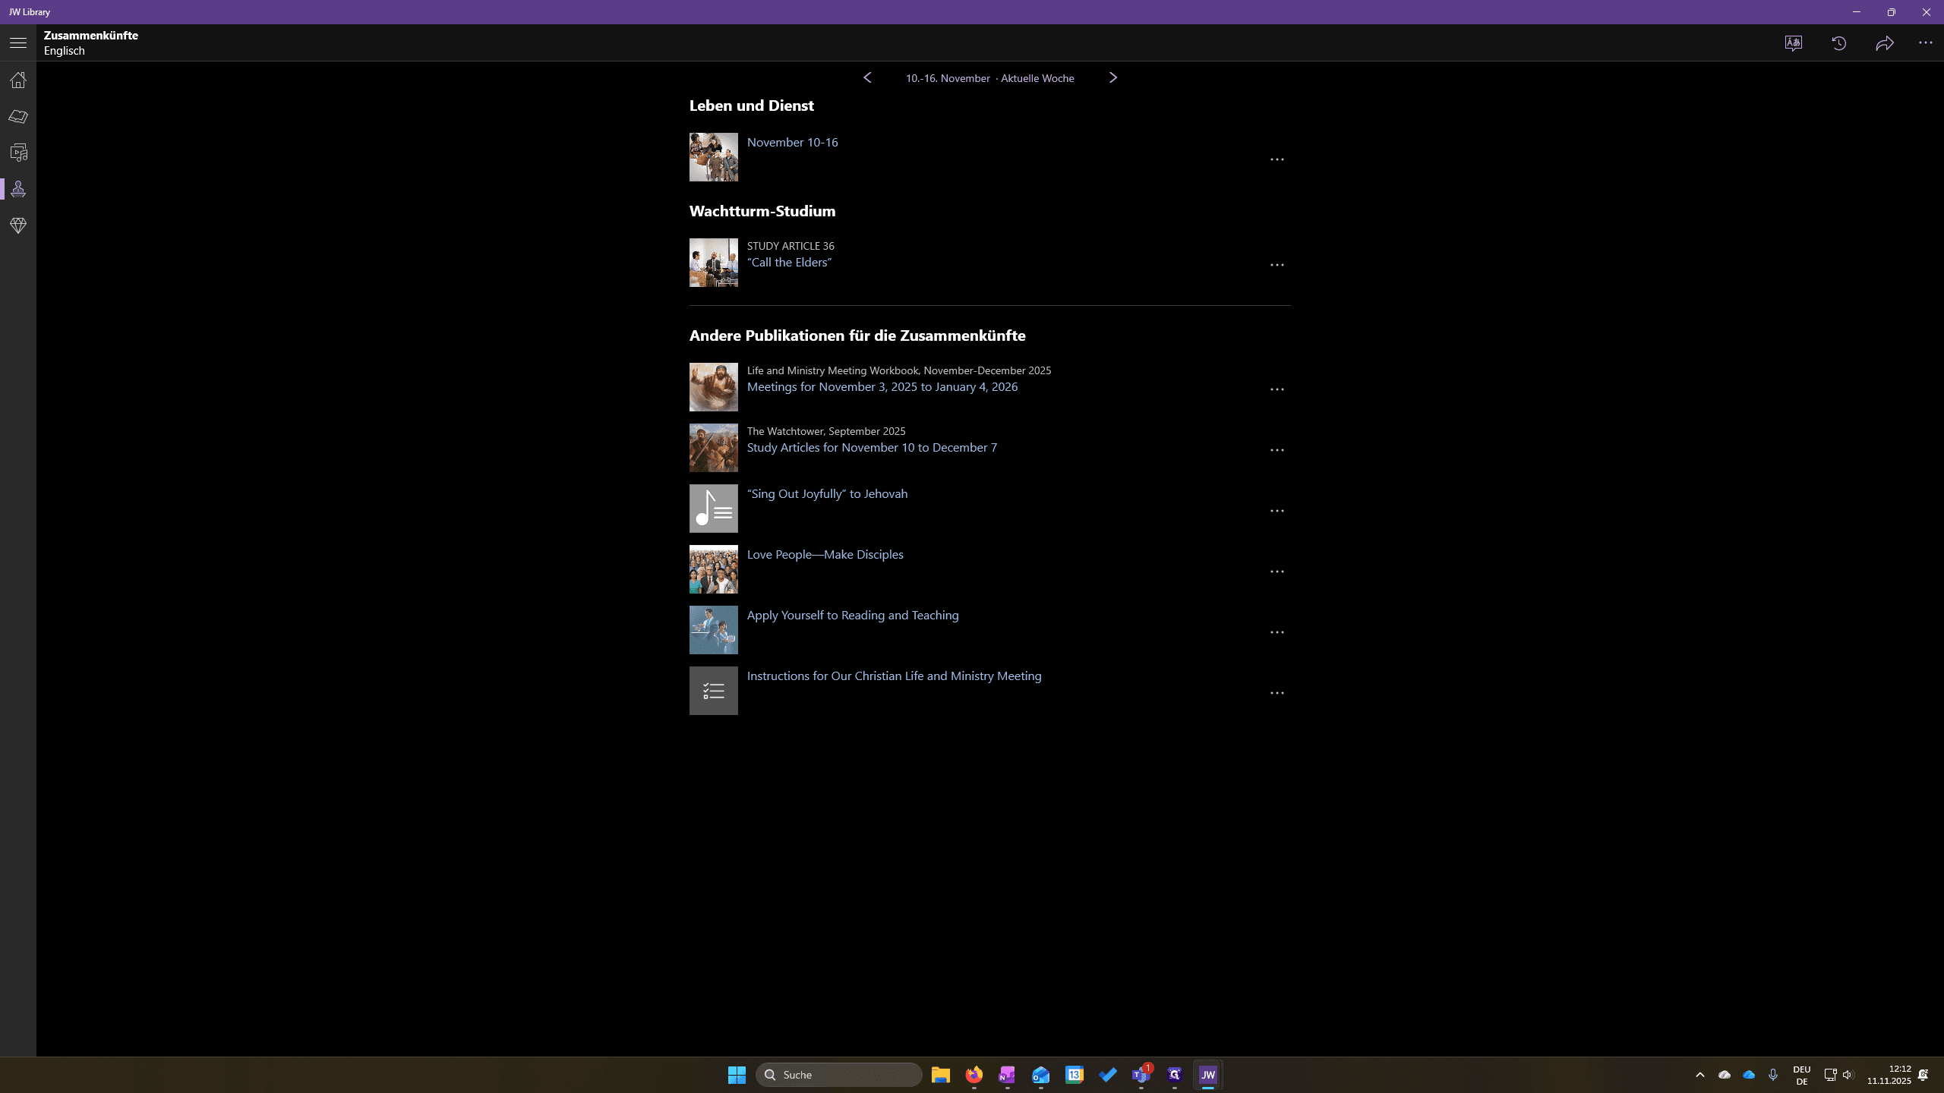This screenshot has width=1944, height=1093.
Task: Open Firefox from the taskbar
Action: (x=974, y=1075)
